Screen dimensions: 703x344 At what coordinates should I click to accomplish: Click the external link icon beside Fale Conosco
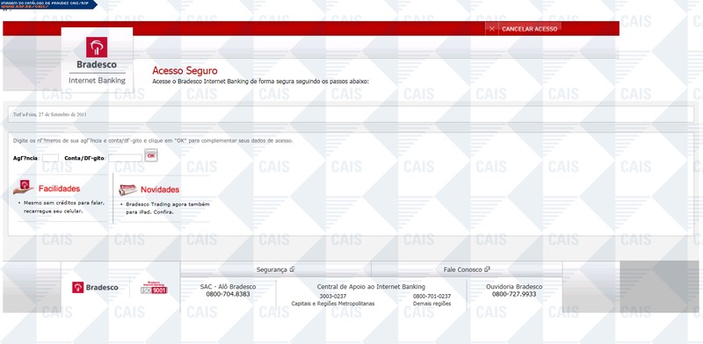487,269
